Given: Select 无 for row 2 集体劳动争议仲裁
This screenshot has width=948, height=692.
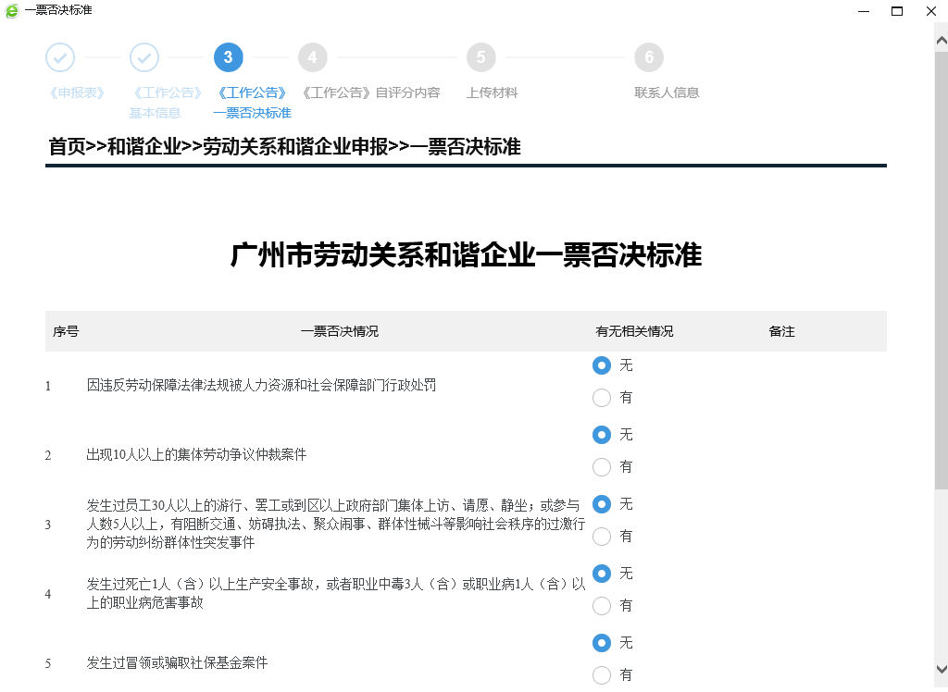Looking at the screenshot, I should 602,435.
